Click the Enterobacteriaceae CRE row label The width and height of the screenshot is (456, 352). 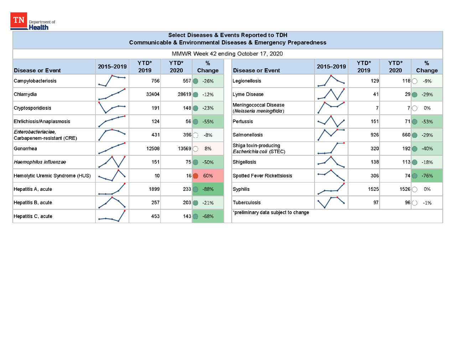pos(45,135)
